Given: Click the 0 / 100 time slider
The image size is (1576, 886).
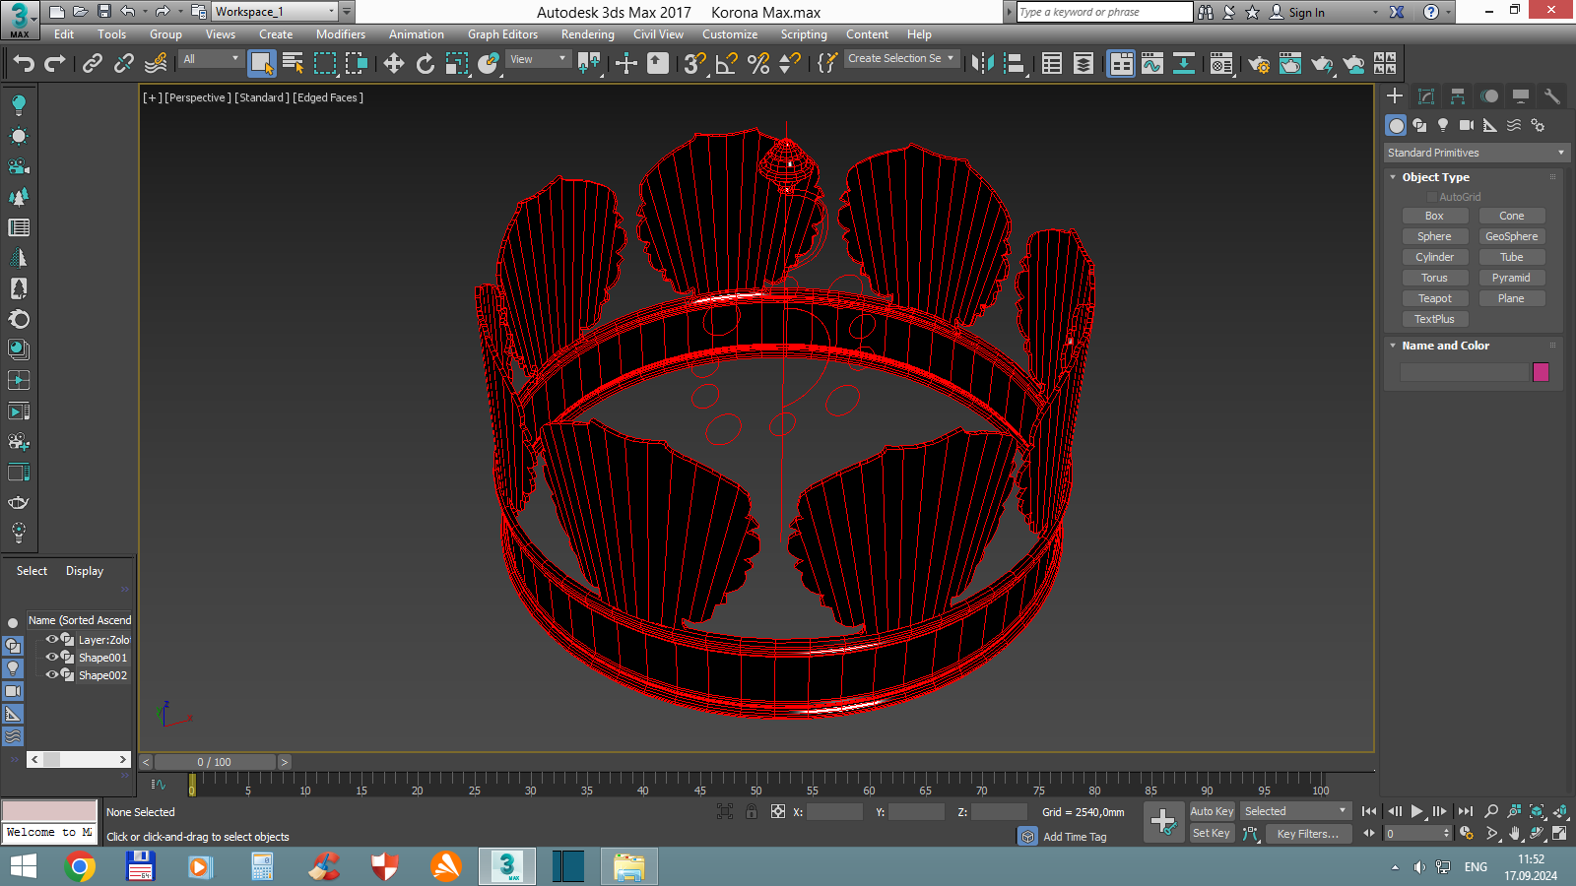Looking at the screenshot, I should coord(215,762).
